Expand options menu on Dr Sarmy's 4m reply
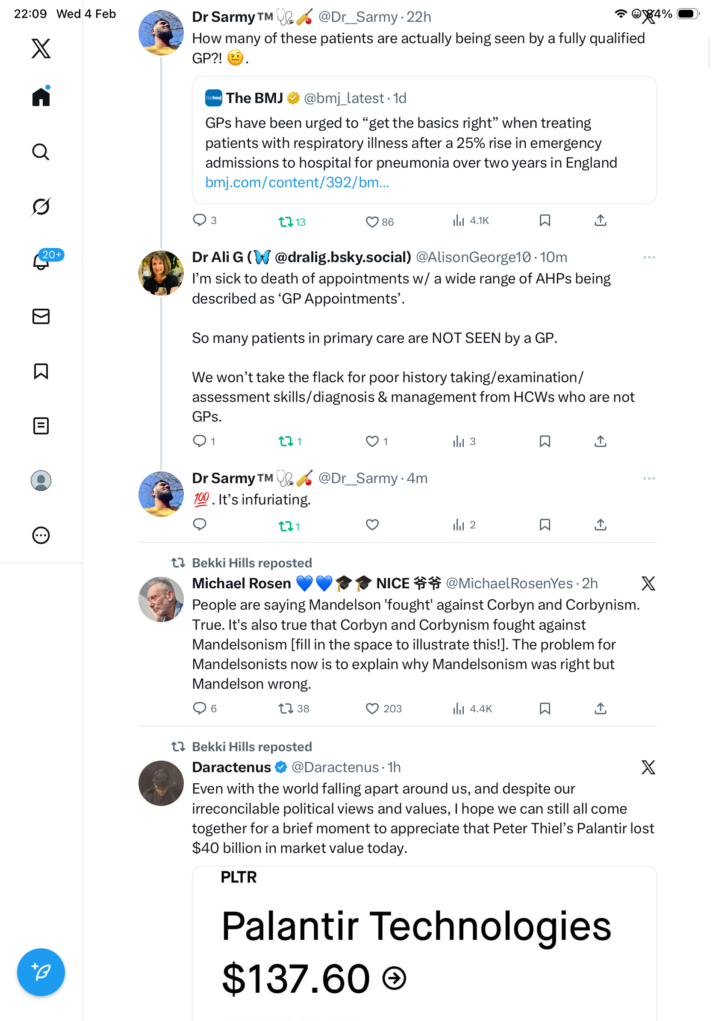Image resolution: width=713 pixels, height=1021 pixels. click(648, 478)
